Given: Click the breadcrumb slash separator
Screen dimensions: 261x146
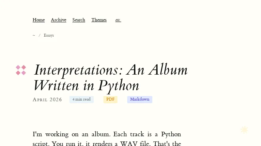Looking at the screenshot, I should (x=39, y=35).
